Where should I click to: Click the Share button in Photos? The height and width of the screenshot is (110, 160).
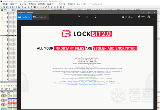coord(141,17)
